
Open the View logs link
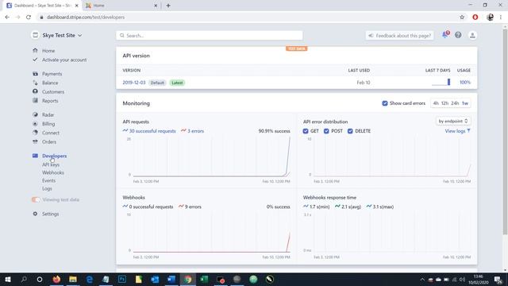click(457, 131)
